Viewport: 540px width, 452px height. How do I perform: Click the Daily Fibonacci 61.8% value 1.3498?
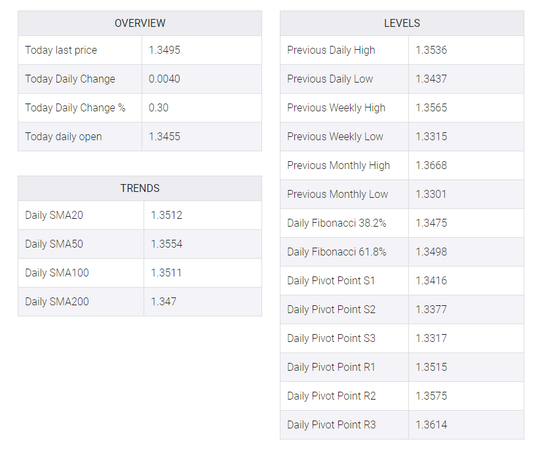pos(431,252)
